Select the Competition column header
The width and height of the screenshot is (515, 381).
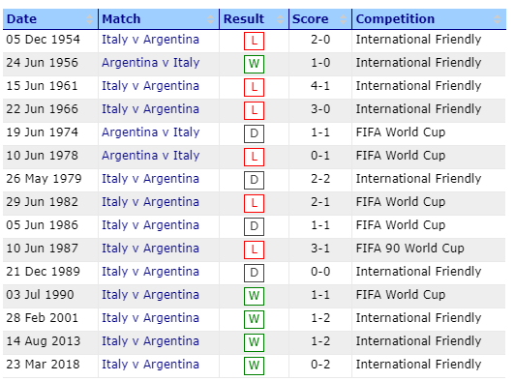pos(429,19)
